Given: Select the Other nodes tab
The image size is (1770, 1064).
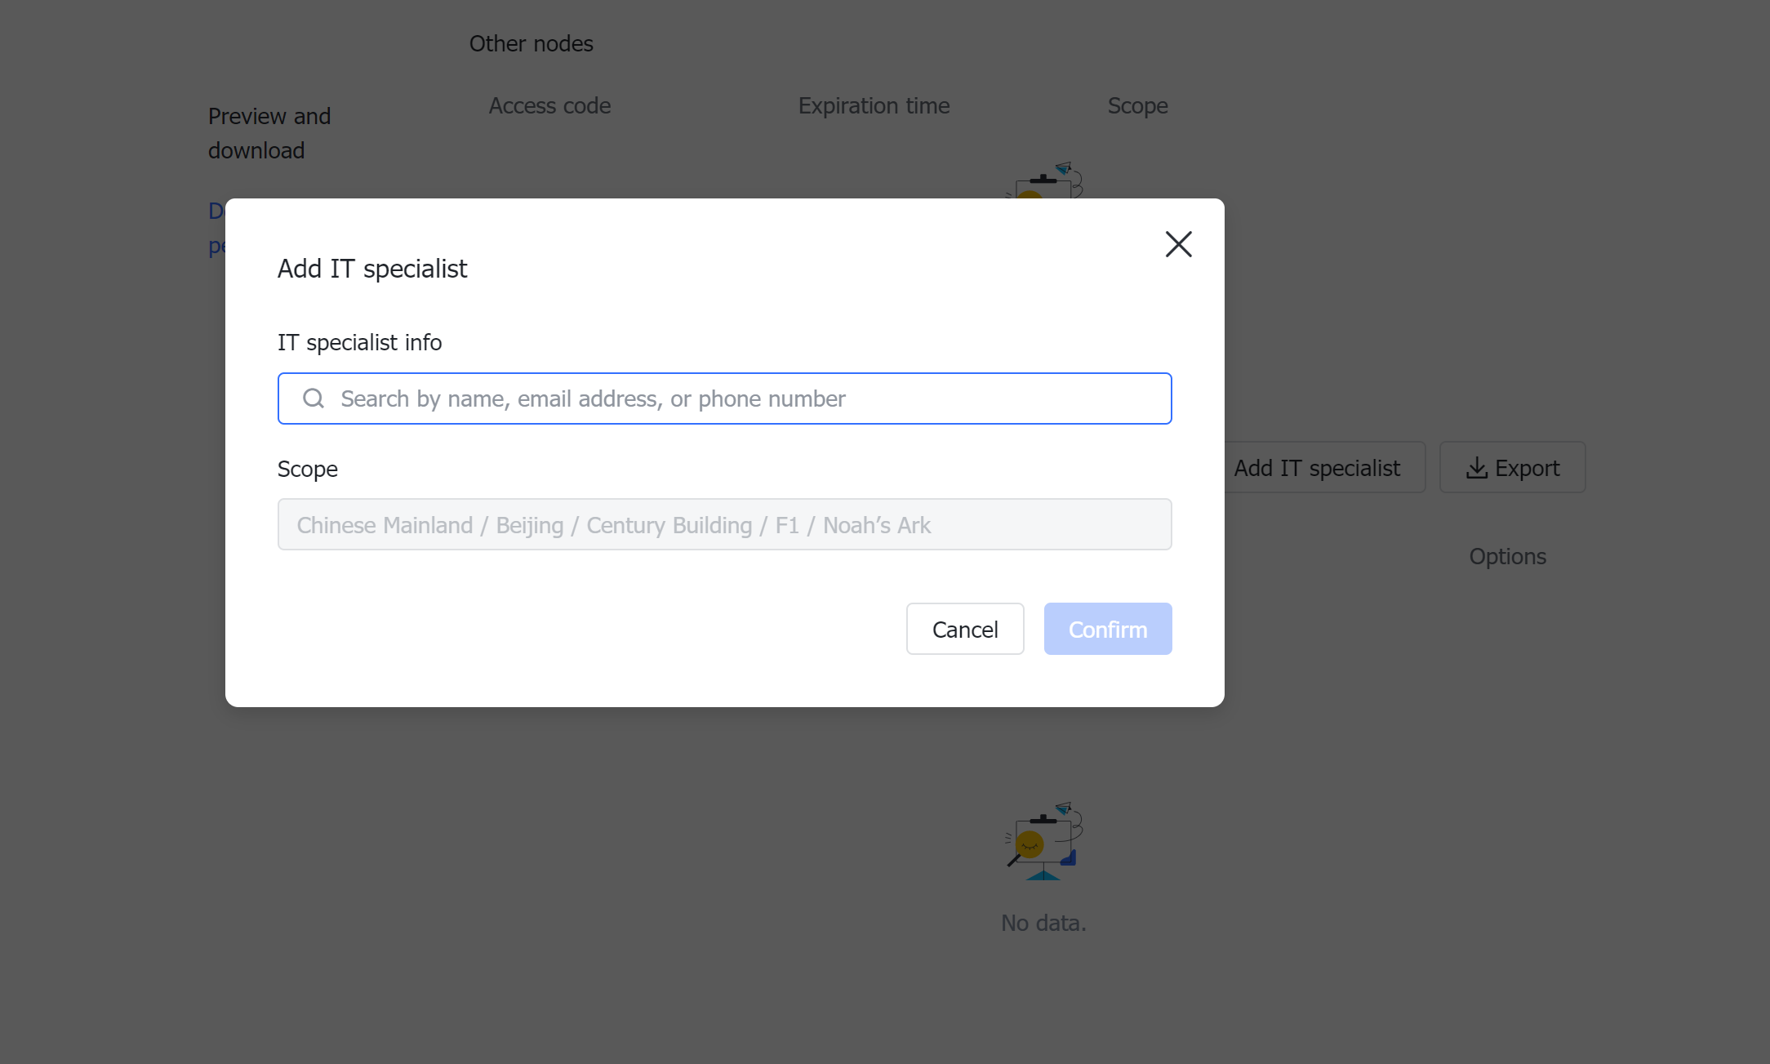Looking at the screenshot, I should click(531, 43).
